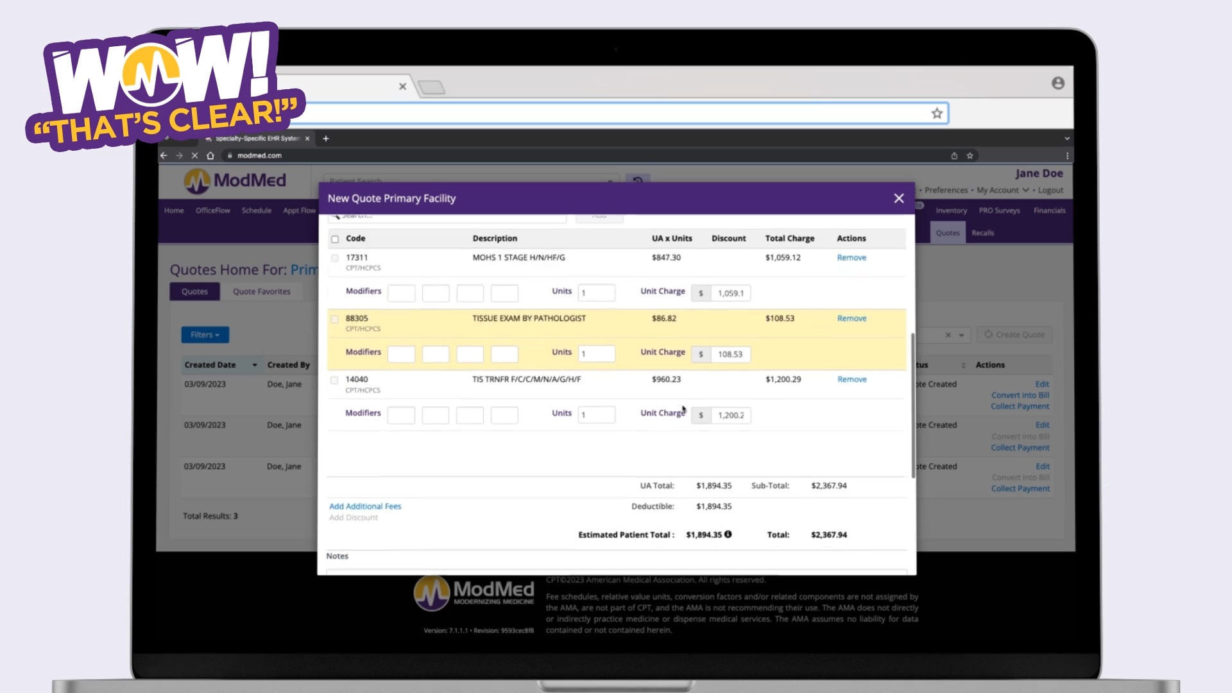Select the checkbox for TISSUE EXAM row 88305
Viewport: 1232px width, 693px height.
point(334,318)
